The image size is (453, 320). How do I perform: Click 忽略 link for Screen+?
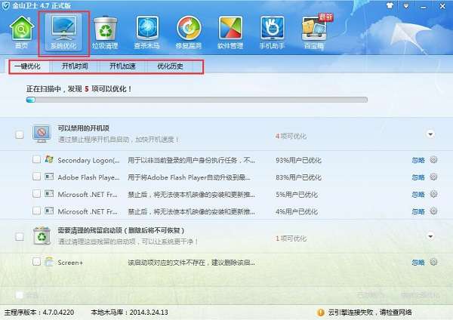[418, 263]
